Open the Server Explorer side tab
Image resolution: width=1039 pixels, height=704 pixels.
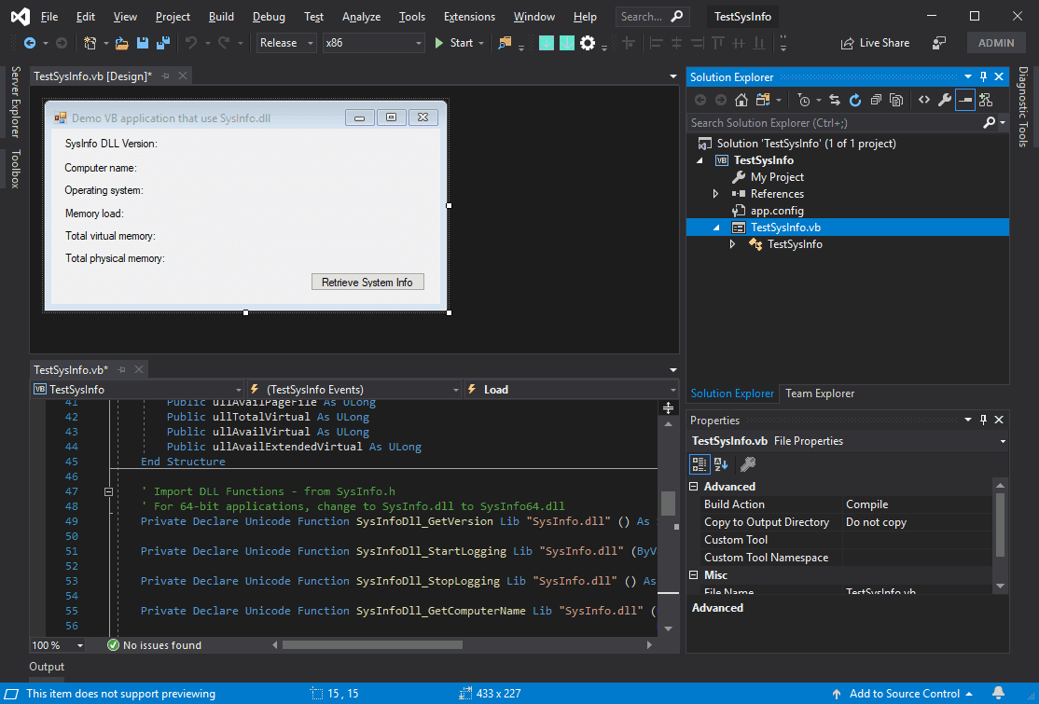click(15, 102)
